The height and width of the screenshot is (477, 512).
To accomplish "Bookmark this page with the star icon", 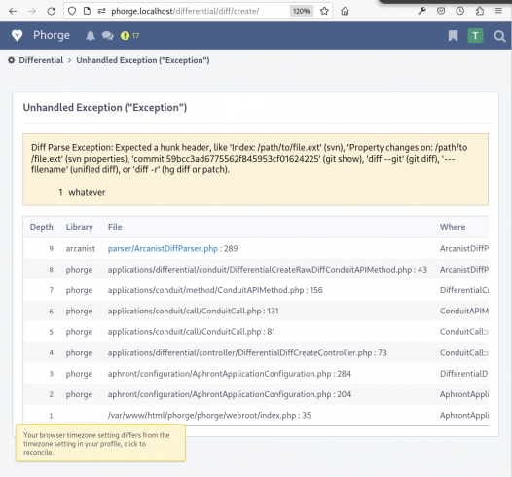I will coord(324,11).
